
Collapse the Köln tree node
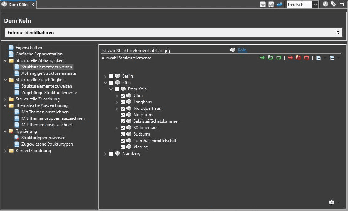pos(105,83)
